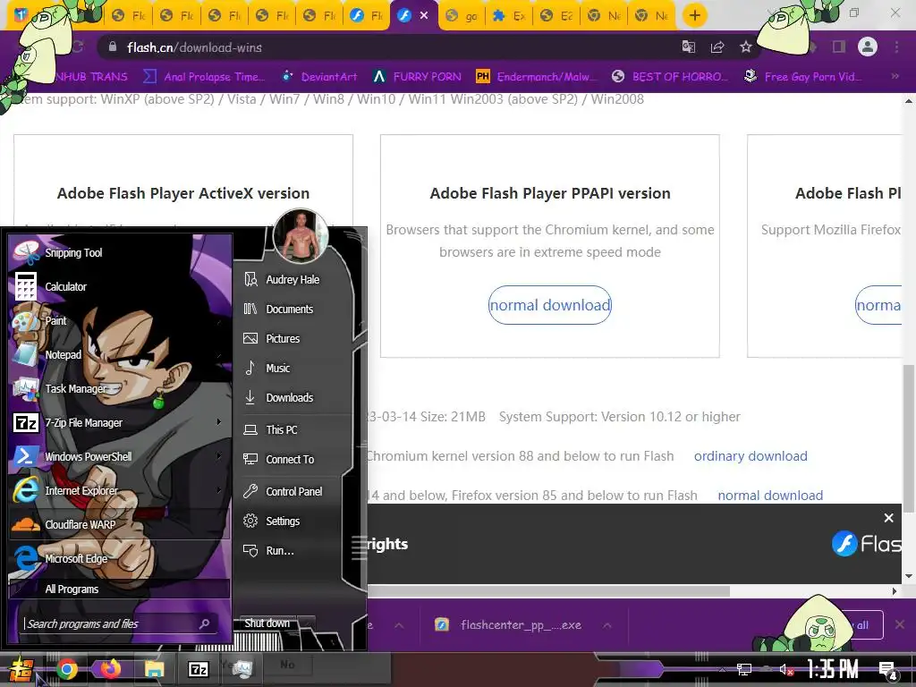Open Snipping Tool from Start menu
This screenshot has width=916, height=687.
pos(120,252)
